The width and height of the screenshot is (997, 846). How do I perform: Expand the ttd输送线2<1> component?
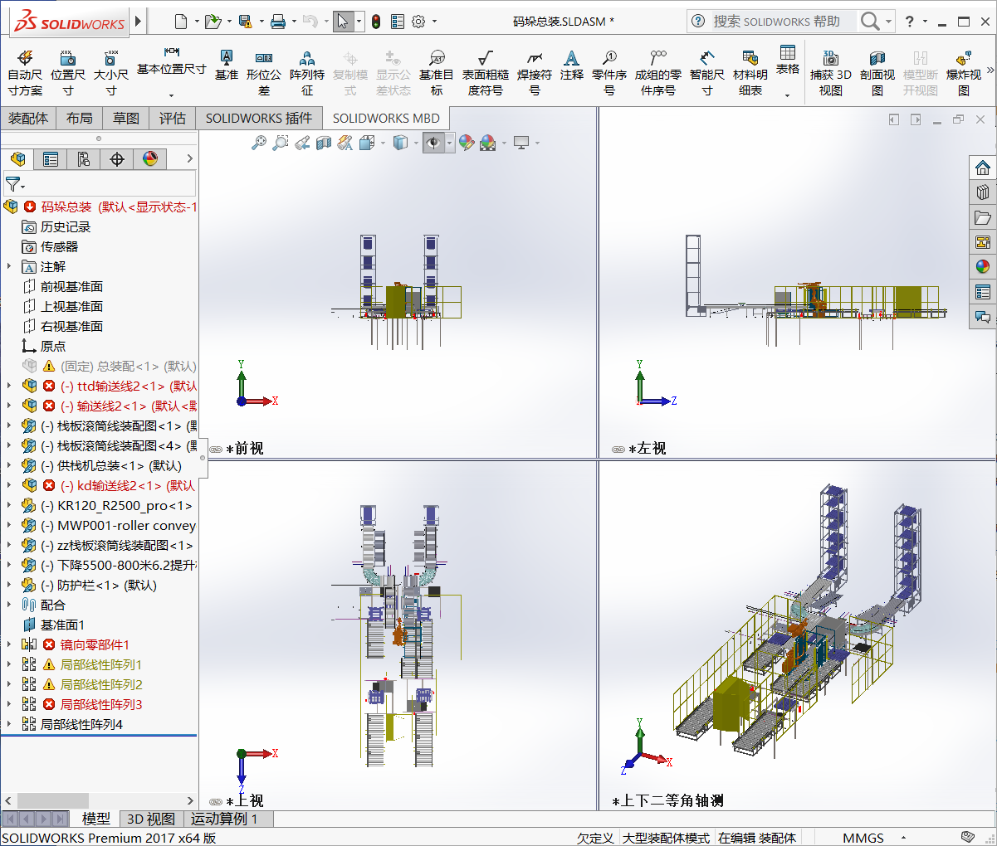click(x=9, y=386)
